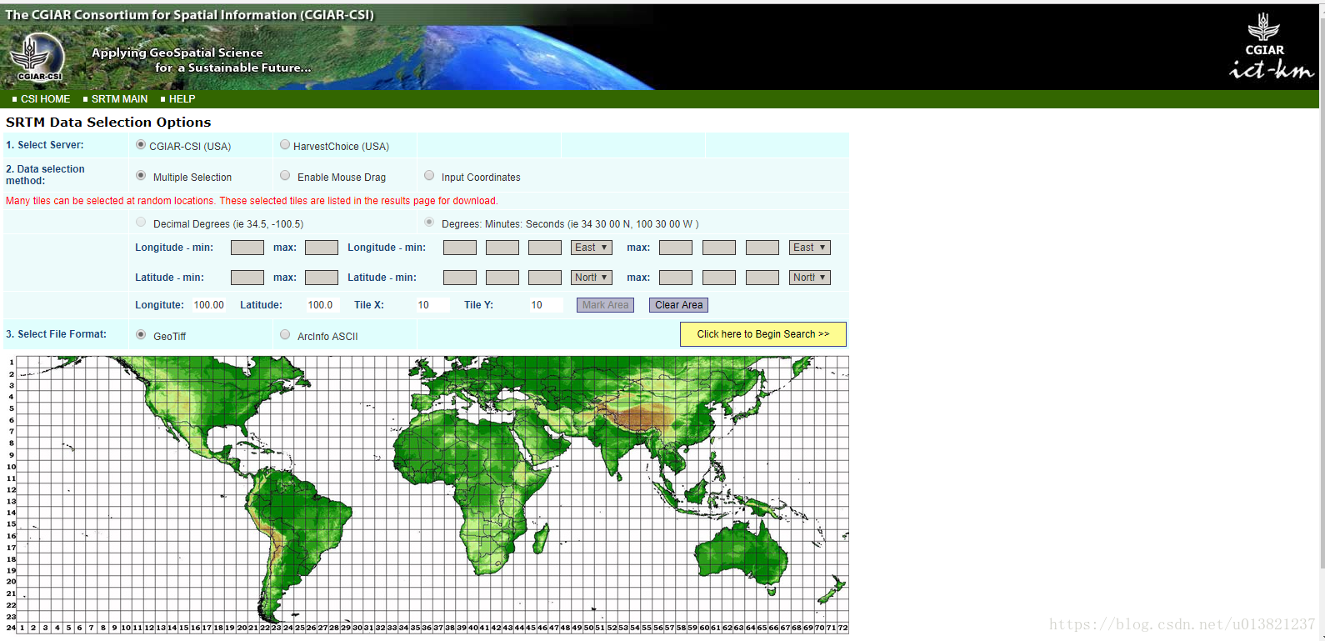
Task: Click the Longitude max minutes box (DMS)
Action: pyautogui.click(x=719, y=248)
